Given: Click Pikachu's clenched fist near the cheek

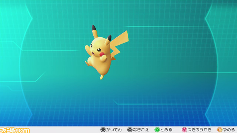Looking at the screenshot, I should pyautogui.click(x=104, y=58).
